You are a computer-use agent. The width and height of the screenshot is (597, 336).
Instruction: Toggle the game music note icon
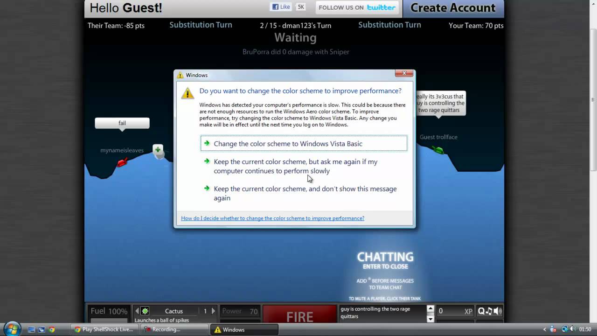tap(489, 311)
